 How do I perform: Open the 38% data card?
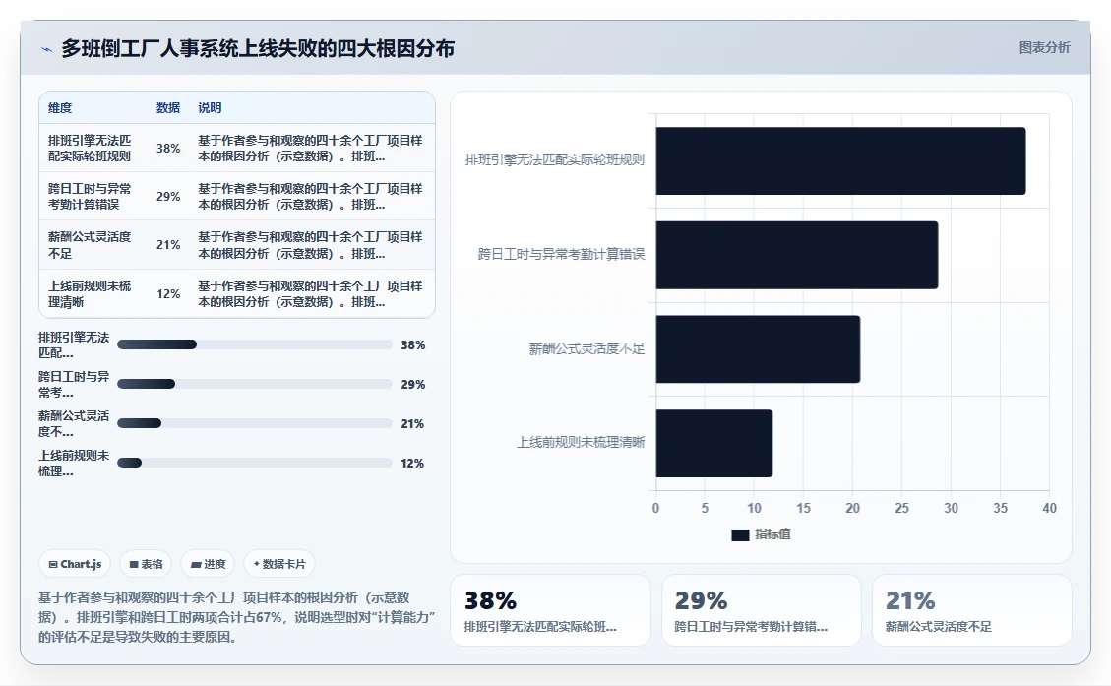(x=550, y=610)
